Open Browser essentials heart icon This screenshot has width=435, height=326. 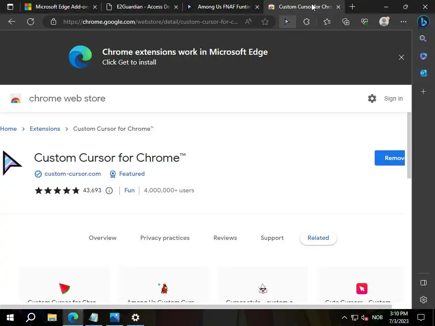pyautogui.click(x=364, y=22)
